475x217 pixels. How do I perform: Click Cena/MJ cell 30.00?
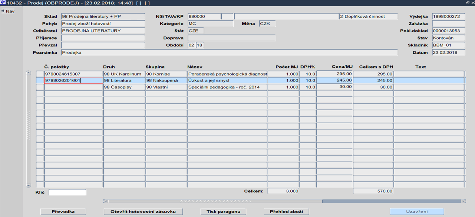tap(334, 87)
